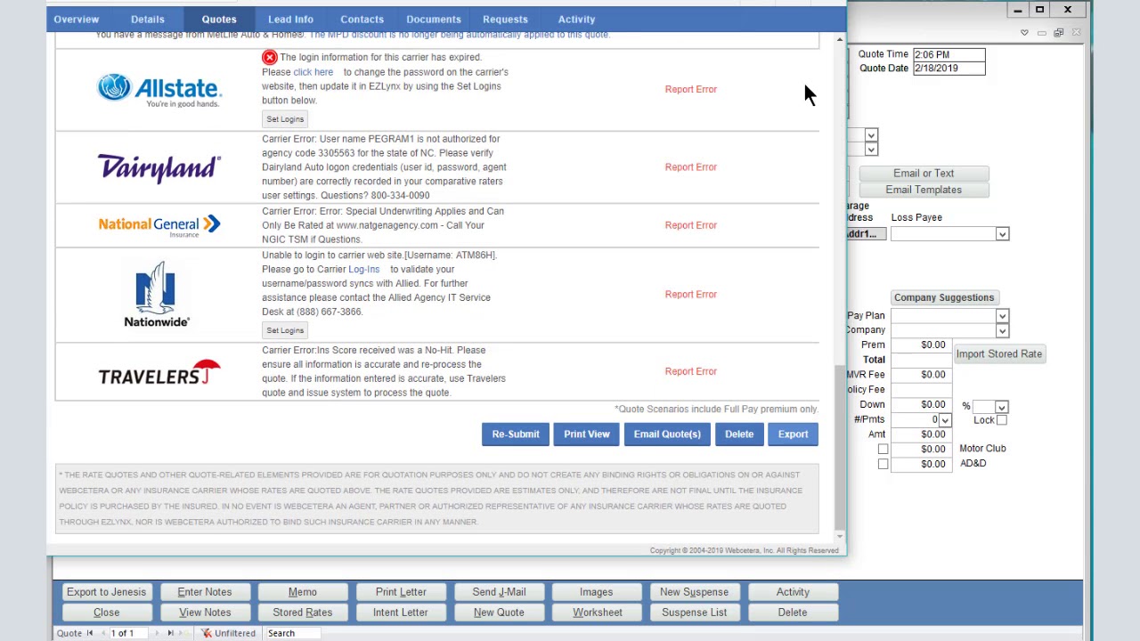Click Export to Jenesis button
The width and height of the screenshot is (1140, 641).
(x=106, y=592)
